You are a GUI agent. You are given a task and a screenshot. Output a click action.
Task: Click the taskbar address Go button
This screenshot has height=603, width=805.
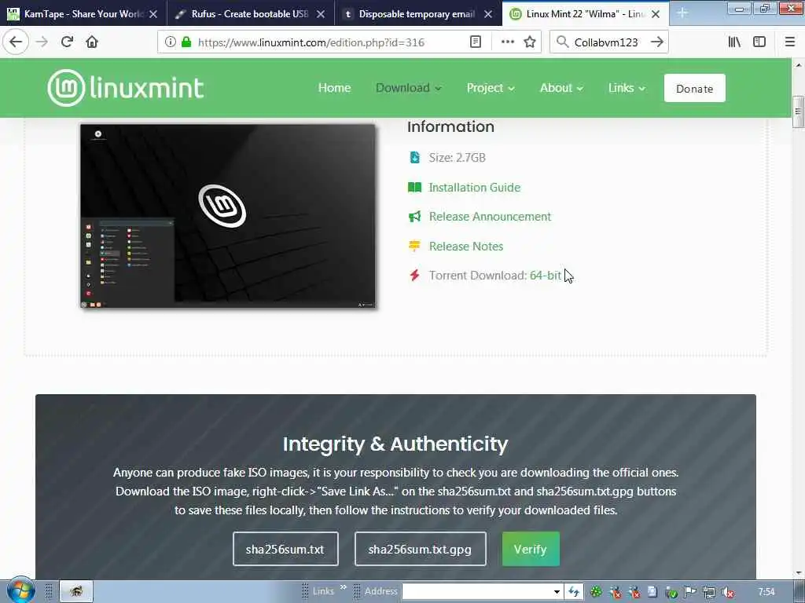[573, 592]
